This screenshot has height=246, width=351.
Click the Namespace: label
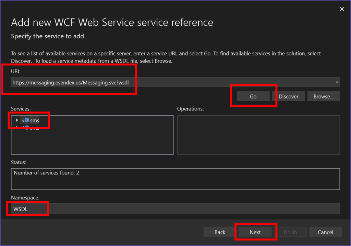point(24,198)
